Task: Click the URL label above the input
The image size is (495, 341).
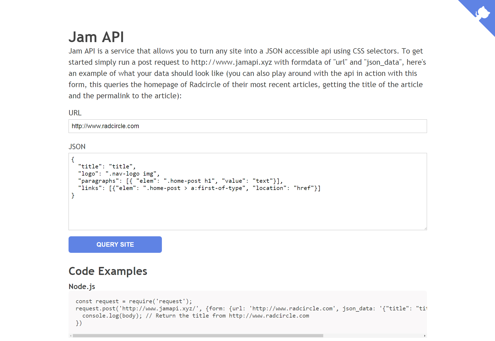Action: tap(75, 113)
